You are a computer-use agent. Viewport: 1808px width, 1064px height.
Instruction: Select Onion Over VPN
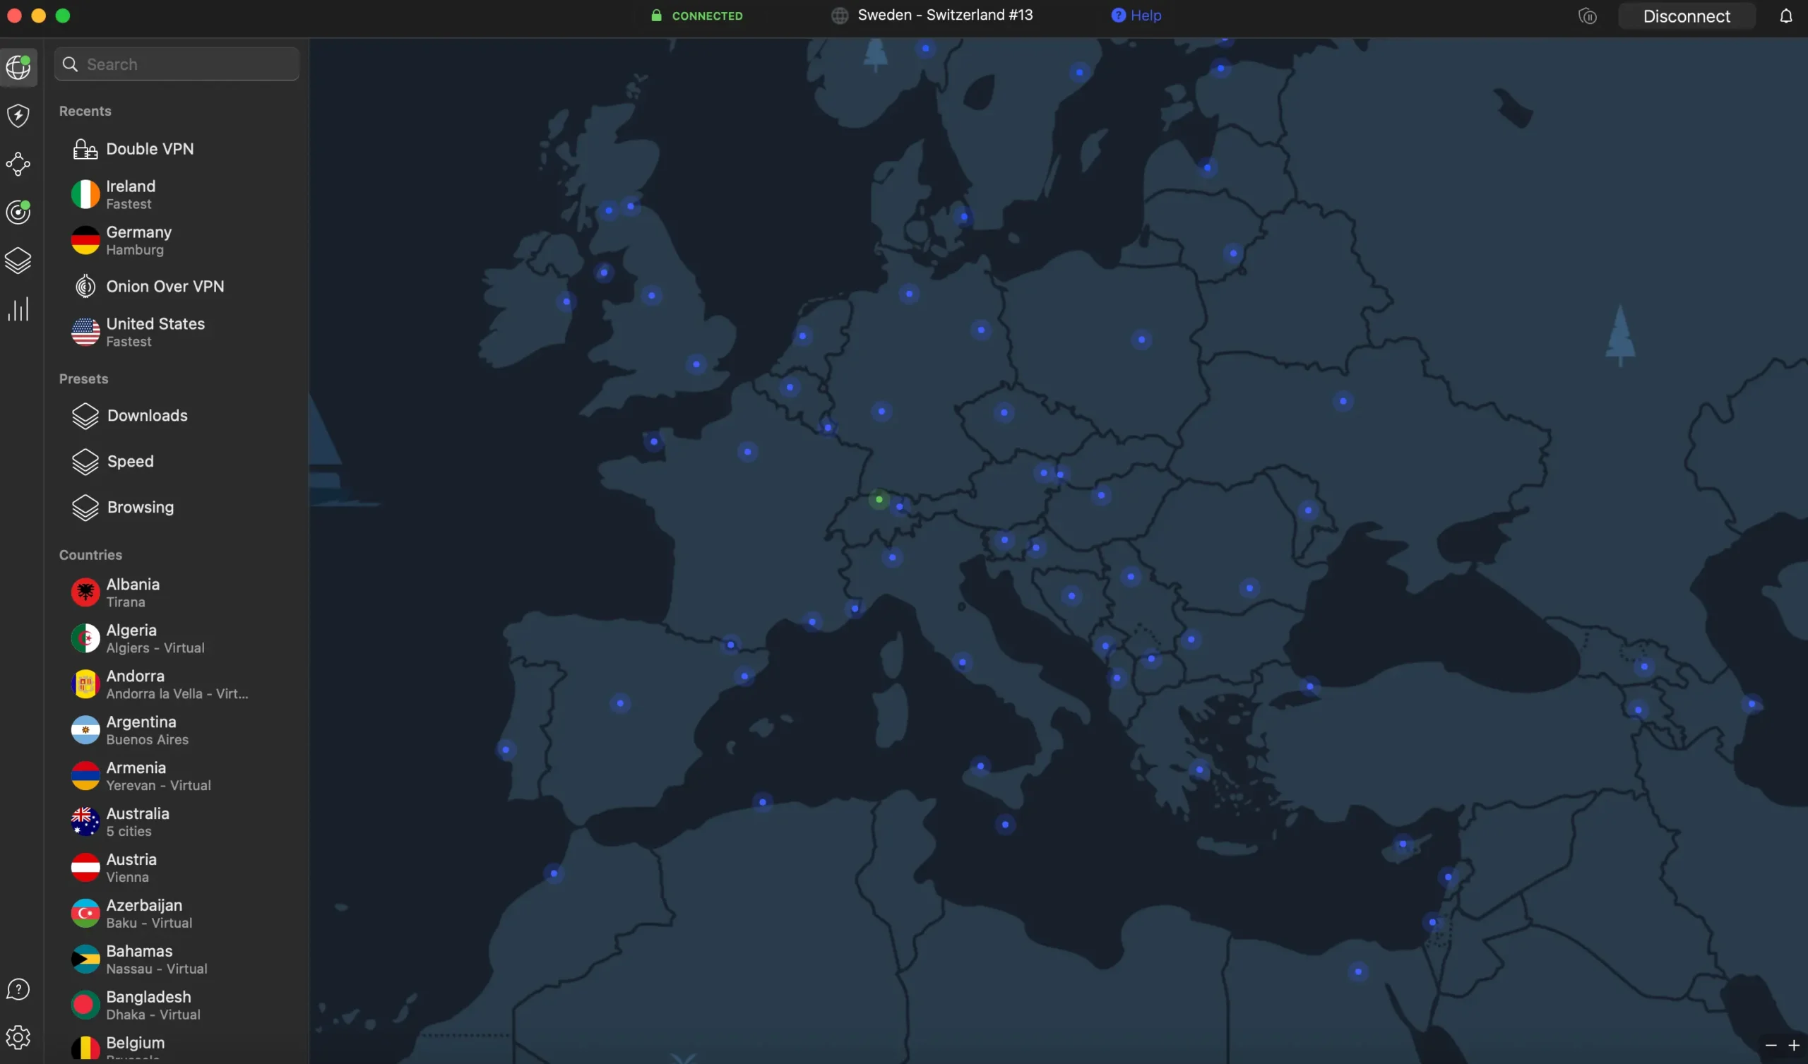[177, 286]
